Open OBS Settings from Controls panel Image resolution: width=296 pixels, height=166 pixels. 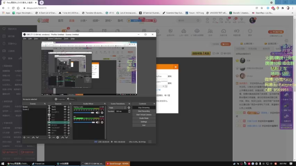coord(144,122)
